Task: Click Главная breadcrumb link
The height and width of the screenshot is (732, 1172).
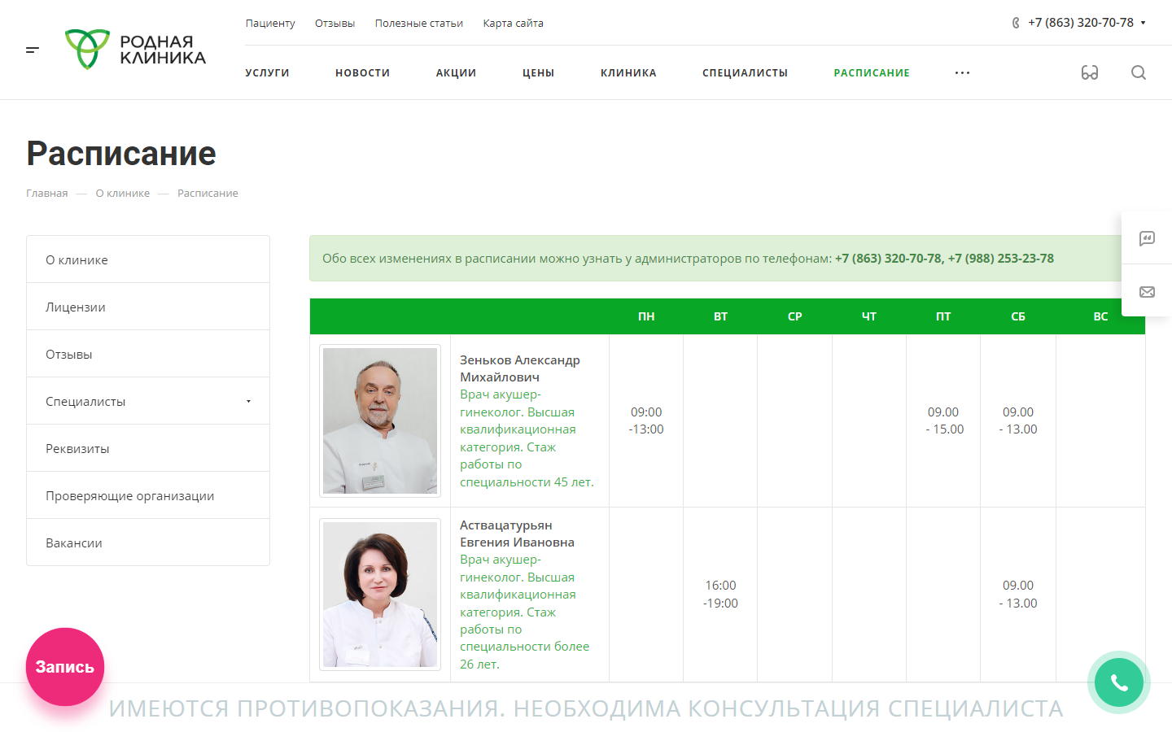Action: click(x=47, y=194)
